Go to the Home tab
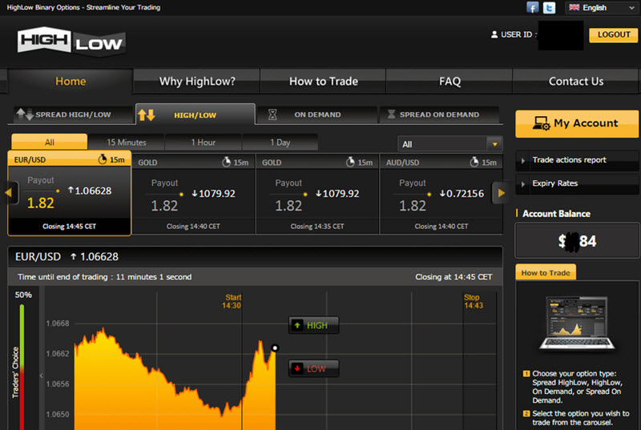This screenshot has width=641, height=430. coord(71,81)
